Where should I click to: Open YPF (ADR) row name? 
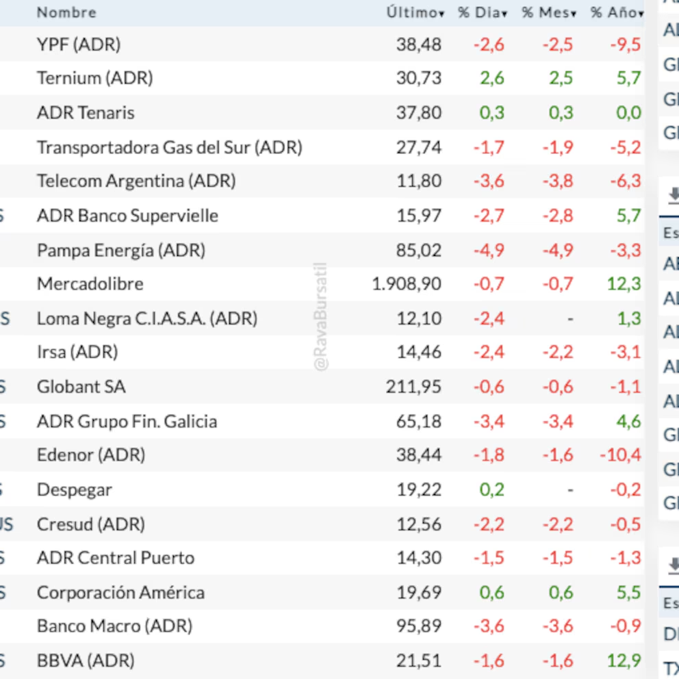(x=79, y=44)
